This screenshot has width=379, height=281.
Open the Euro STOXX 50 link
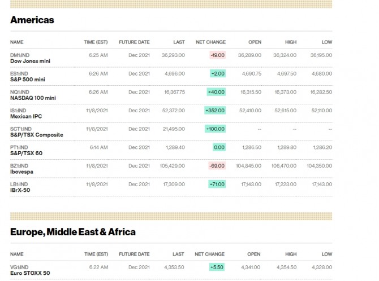(29, 274)
